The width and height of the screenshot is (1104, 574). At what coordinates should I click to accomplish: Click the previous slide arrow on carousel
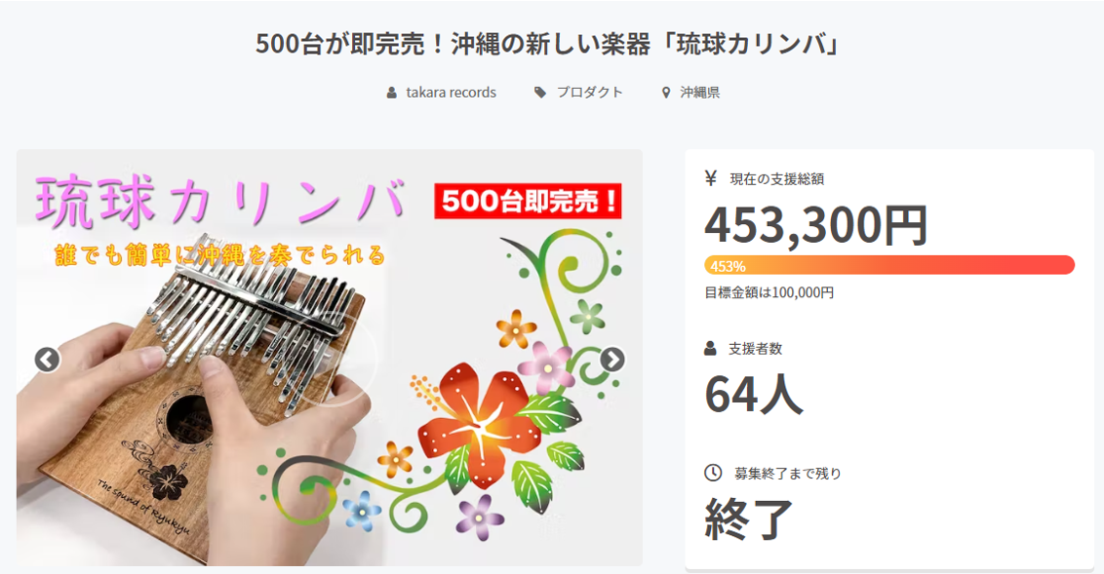pos(47,360)
